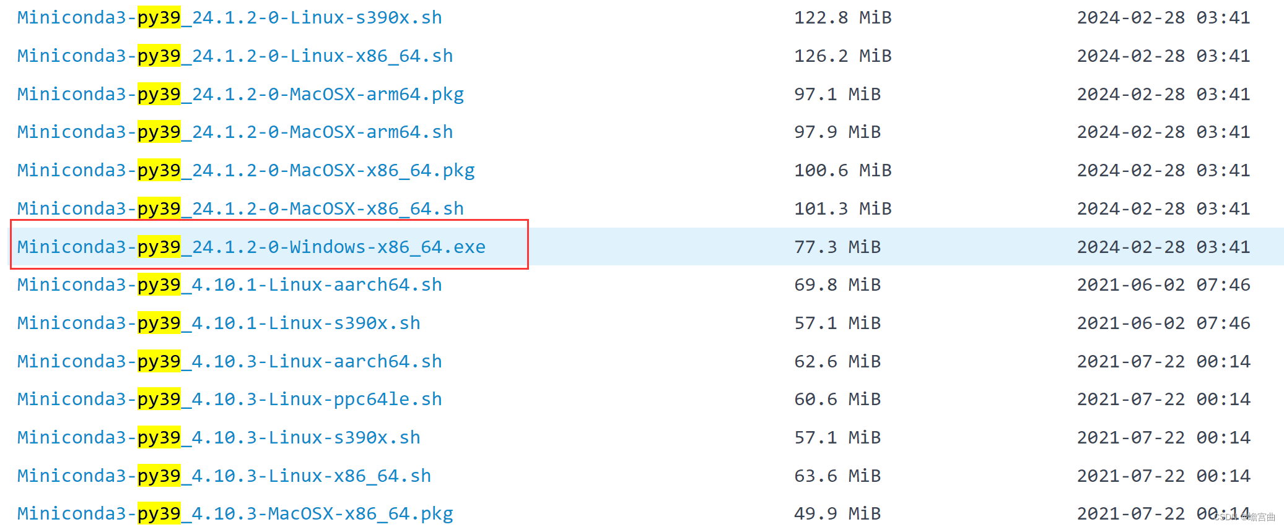Image resolution: width=1284 pixels, height=527 pixels.
Task: Click Miniconda3-py39_4.10.1-Linux-s390x.sh link
Action: tap(219, 323)
